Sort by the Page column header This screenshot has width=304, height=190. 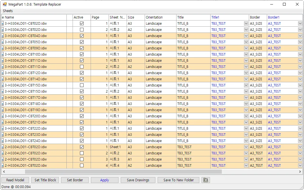[x=100, y=17]
